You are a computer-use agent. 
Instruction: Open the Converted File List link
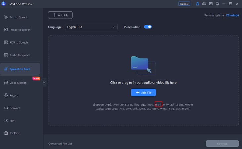tap(60, 144)
